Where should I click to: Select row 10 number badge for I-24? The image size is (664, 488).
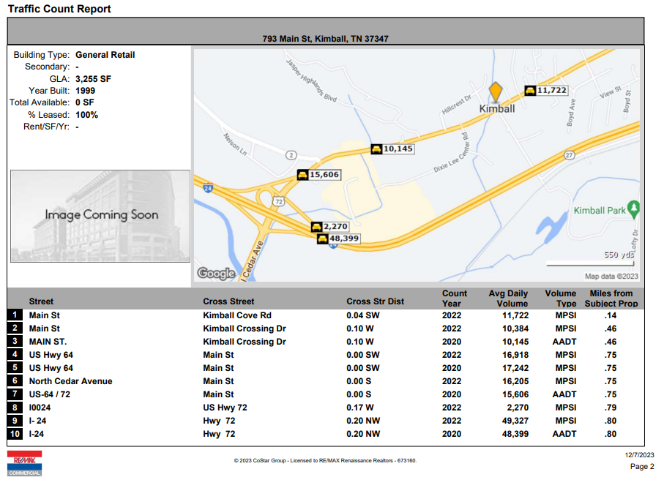(x=15, y=434)
